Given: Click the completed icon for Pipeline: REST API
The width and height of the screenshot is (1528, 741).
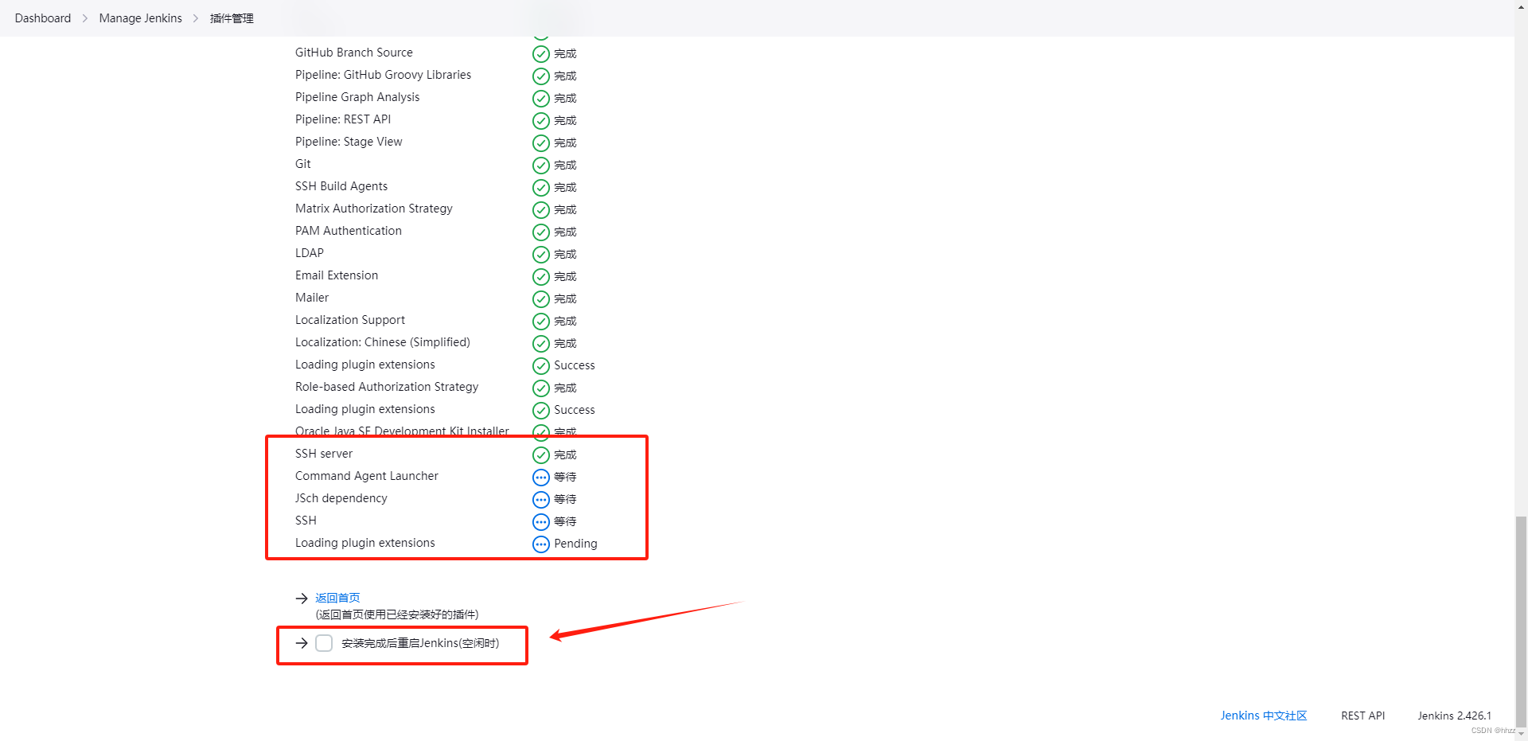Looking at the screenshot, I should pos(541,121).
